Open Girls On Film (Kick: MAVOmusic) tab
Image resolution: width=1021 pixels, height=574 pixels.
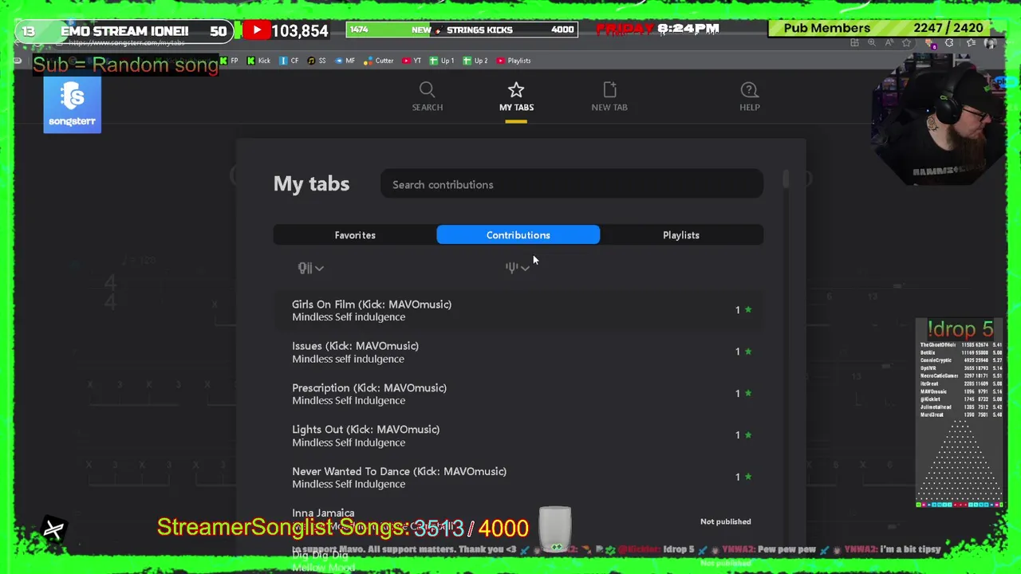(372, 305)
